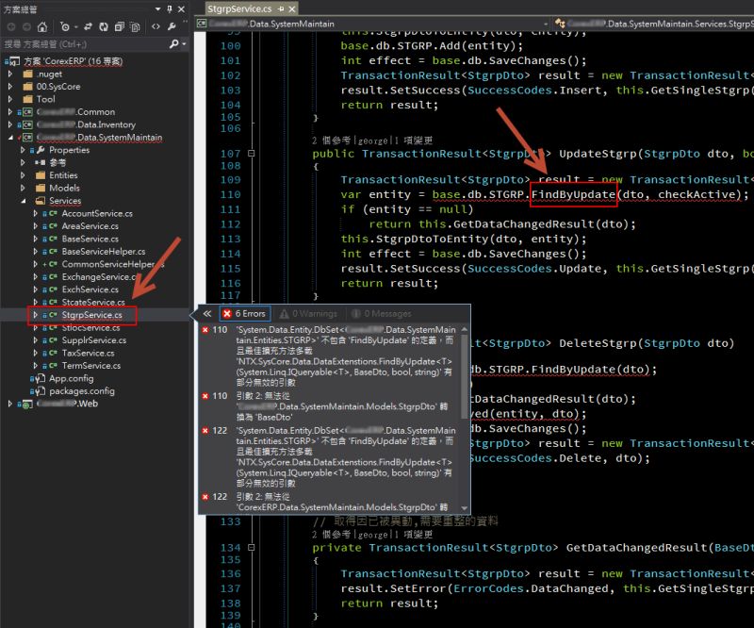Pin the Solution Explorer panel
This screenshot has height=628, width=754.
click(169, 9)
